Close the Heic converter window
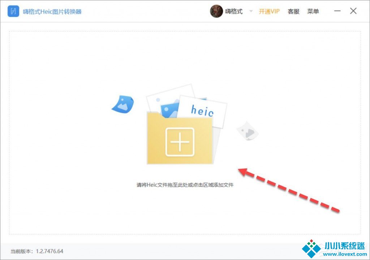 pos(353,11)
